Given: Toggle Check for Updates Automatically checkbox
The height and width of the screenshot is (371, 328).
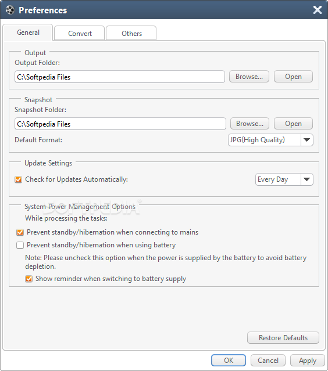Looking at the screenshot, I should point(18,179).
